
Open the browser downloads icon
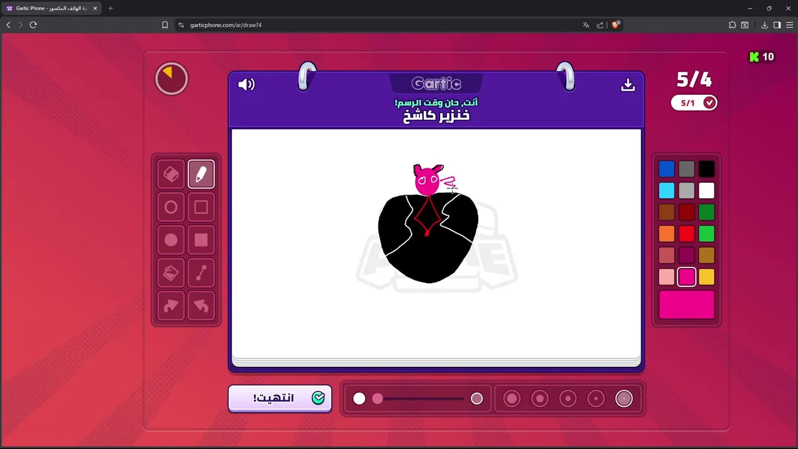click(x=764, y=25)
